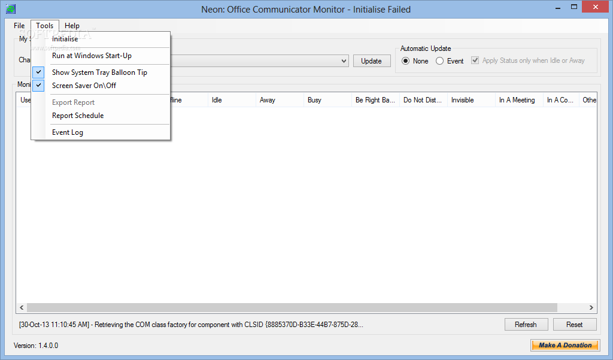Click the Refresh button
Image resolution: width=613 pixels, height=360 pixels.
click(526, 325)
